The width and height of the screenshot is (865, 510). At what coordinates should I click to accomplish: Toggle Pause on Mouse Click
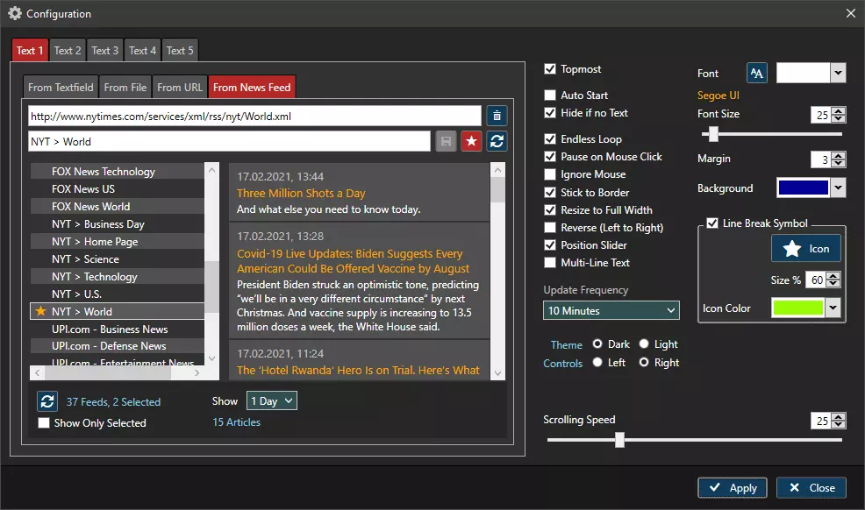click(550, 156)
